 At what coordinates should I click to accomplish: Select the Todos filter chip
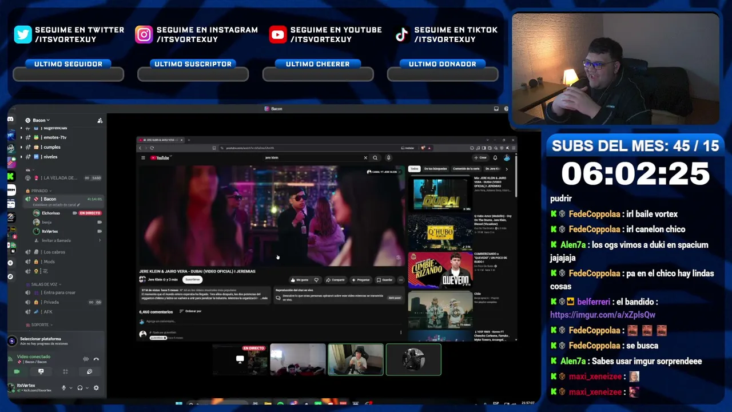point(414,169)
